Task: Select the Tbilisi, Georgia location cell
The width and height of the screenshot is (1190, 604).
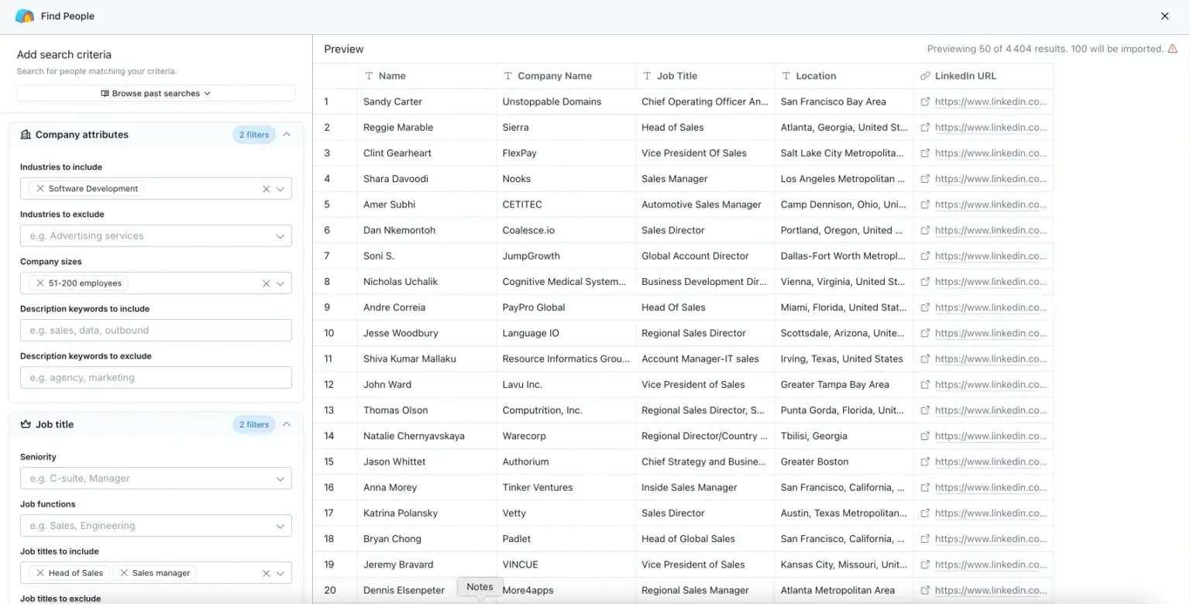Action: [844, 436]
